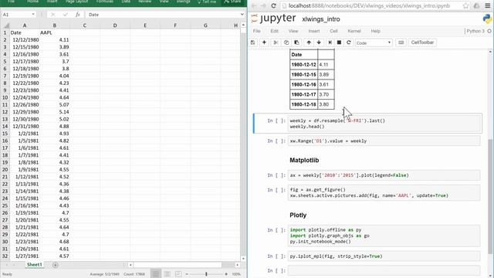Restart the kernel with the circular arrow
This screenshot has height=278, width=494.
348,42
